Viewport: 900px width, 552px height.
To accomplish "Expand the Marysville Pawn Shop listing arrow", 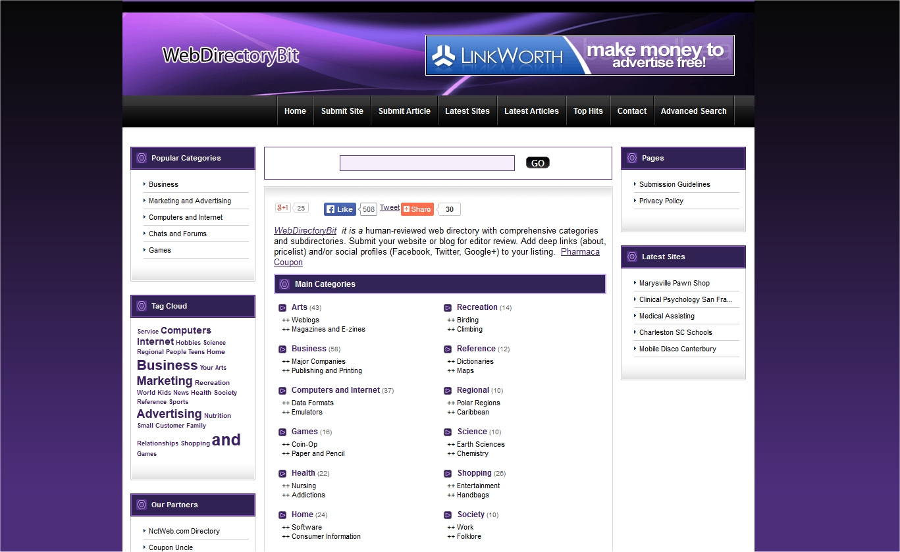I will coord(635,283).
